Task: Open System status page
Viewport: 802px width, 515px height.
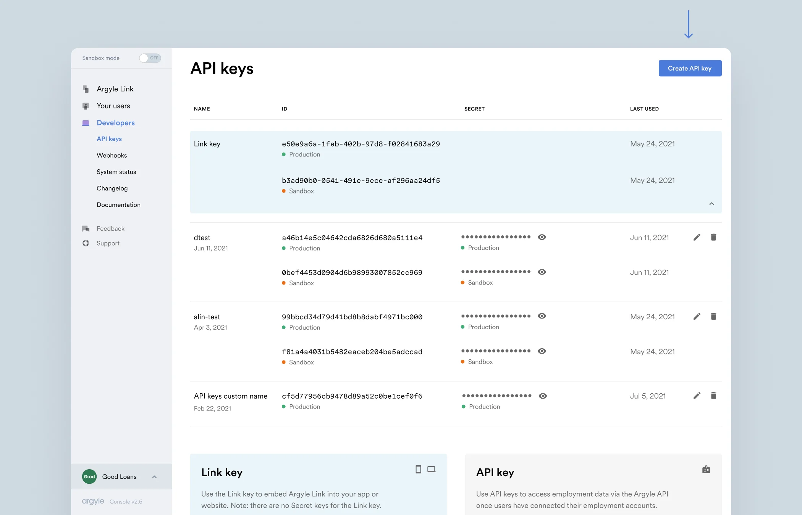Action: pyautogui.click(x=116, y=172)
